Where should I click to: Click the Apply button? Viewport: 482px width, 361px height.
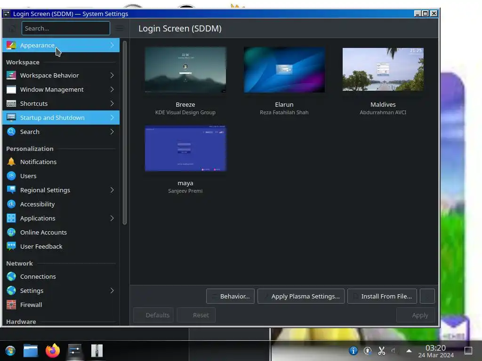(416, 315)
